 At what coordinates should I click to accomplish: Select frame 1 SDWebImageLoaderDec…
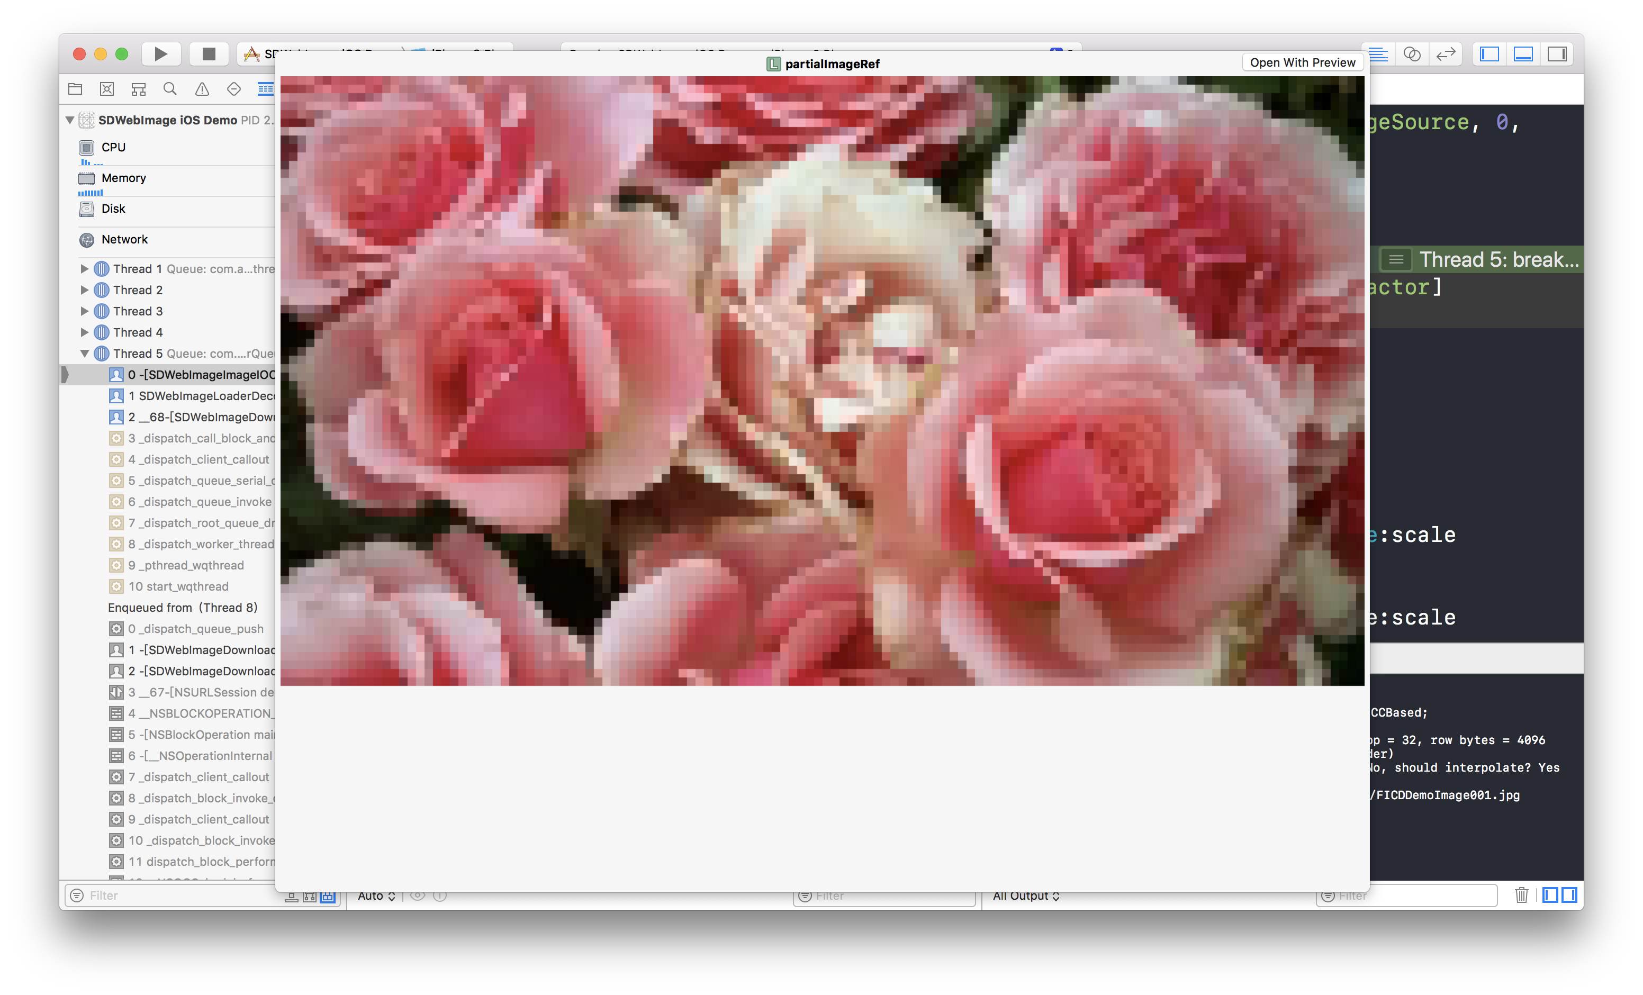point(168,396)
